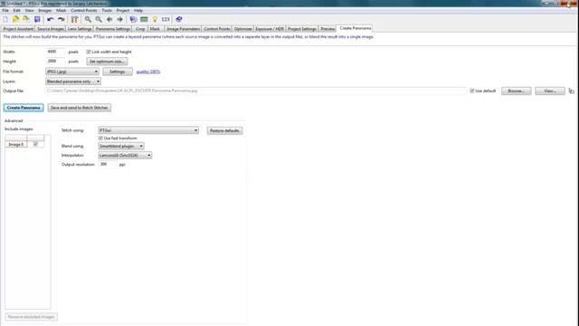Toggle the Image 0 include checkbox
The width and height of the screenshot is (579, 326).
click(35, 144)
